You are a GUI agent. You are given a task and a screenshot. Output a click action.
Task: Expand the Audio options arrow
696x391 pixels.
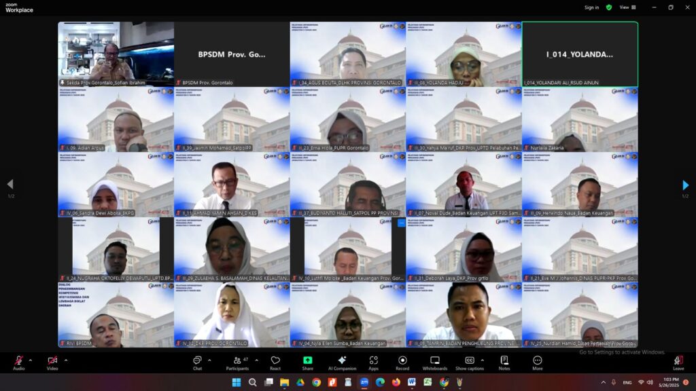click(x=31, y=360)
